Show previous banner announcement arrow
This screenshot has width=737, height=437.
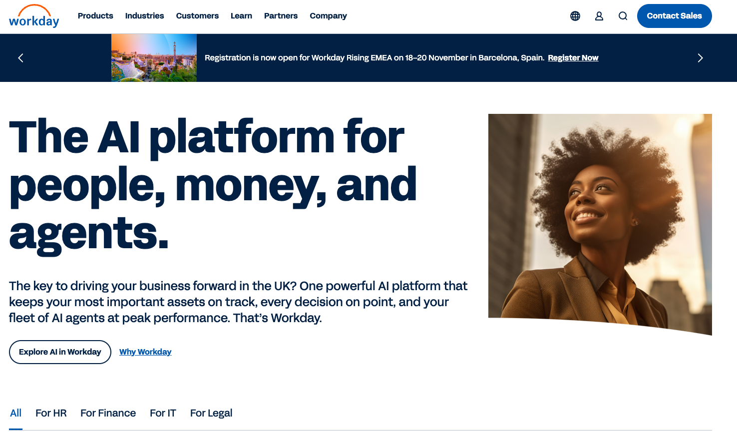(20, 58)
